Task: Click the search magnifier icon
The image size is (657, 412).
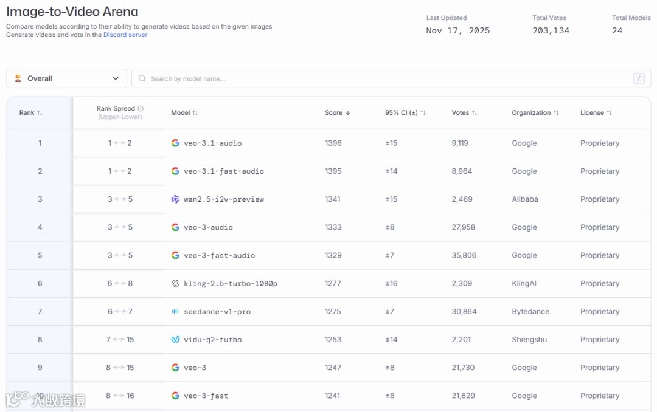Action: point(142,78)
